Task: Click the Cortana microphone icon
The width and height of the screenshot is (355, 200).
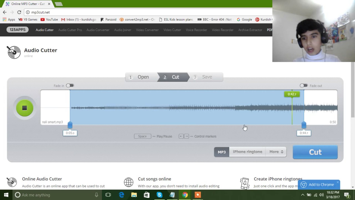Action: coord(97,195)
